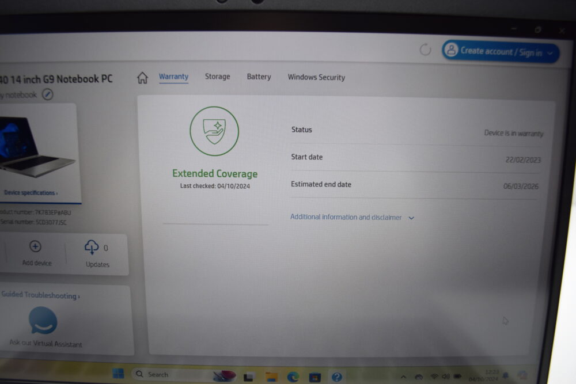The width and height of the screenshot is (576, 384).
Task: Switch to the Storage tab
Action: point(218,77)
